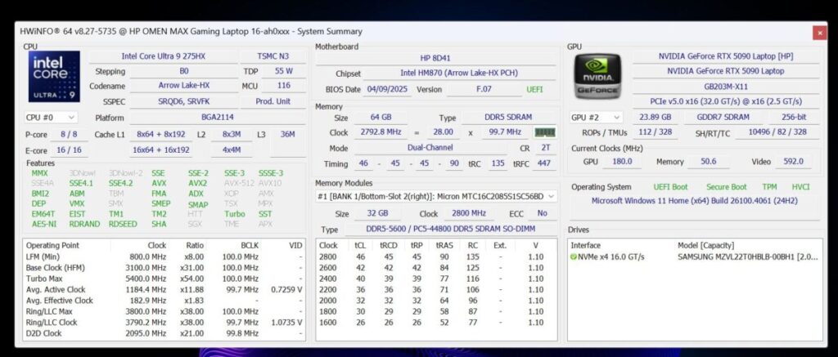The height and width of the screenshot is (357, 838).
Task: Click the AES-NI feature label
Action: pyautogui.click(x=44, y=224)
